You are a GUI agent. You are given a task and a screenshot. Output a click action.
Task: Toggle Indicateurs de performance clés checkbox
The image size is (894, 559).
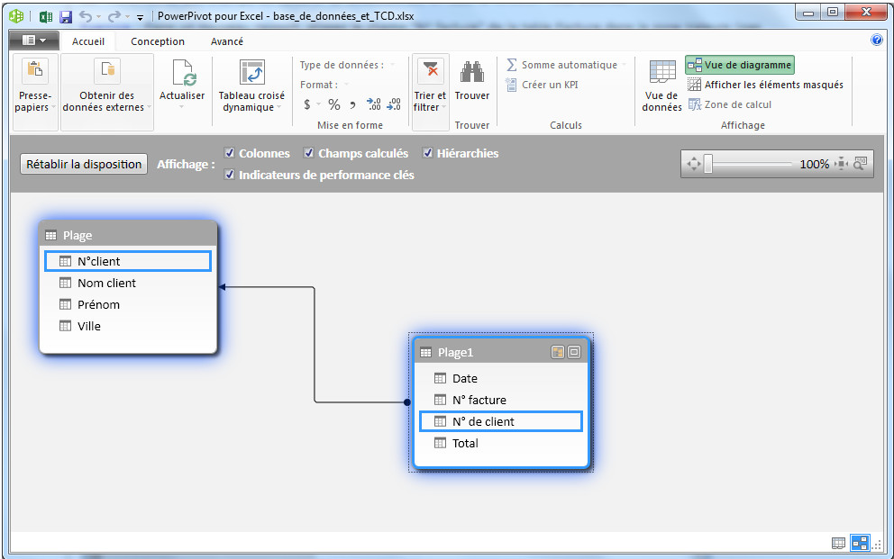pyautogui.click(x=229, y=175)
